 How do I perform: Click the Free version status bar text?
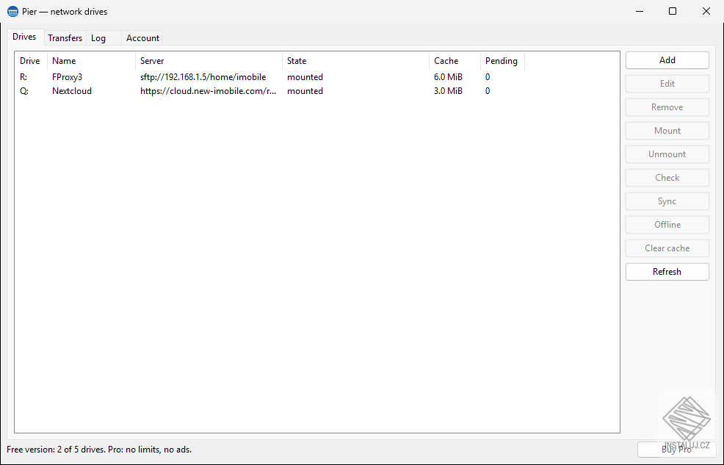(x=99, y=450)
